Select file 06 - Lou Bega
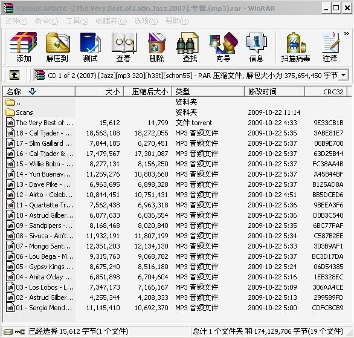This screenshot has height=338, width=354. coord(45,256)
